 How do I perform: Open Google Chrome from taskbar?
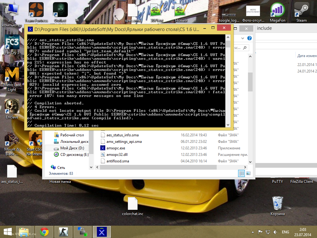coord(44,232)
